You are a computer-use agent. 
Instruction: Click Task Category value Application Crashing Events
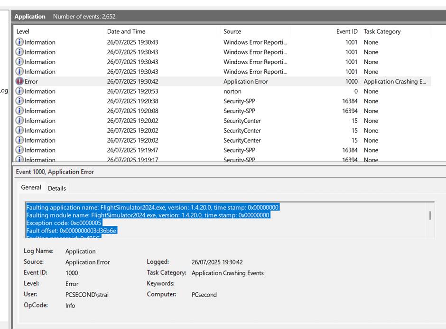228,273
